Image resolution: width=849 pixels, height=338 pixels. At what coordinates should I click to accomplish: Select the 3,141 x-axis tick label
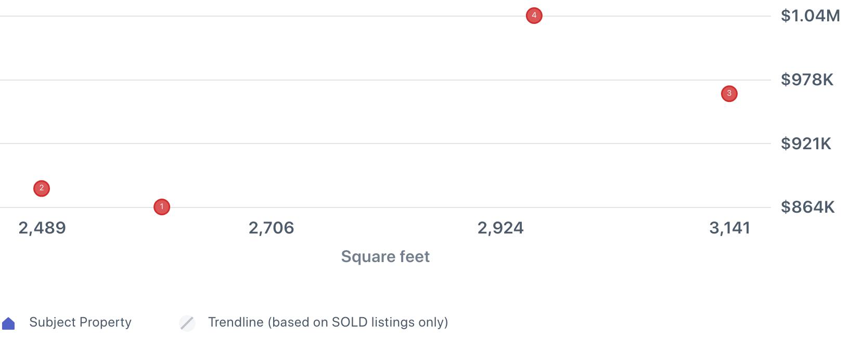[730, 228]
